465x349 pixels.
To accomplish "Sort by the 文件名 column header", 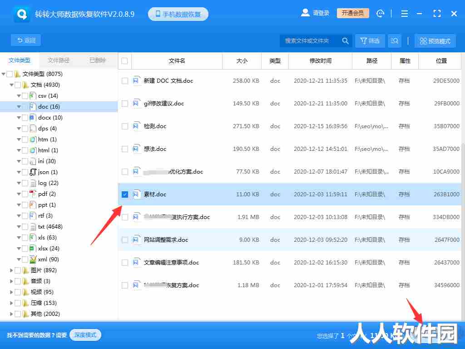I will (177, 61).
